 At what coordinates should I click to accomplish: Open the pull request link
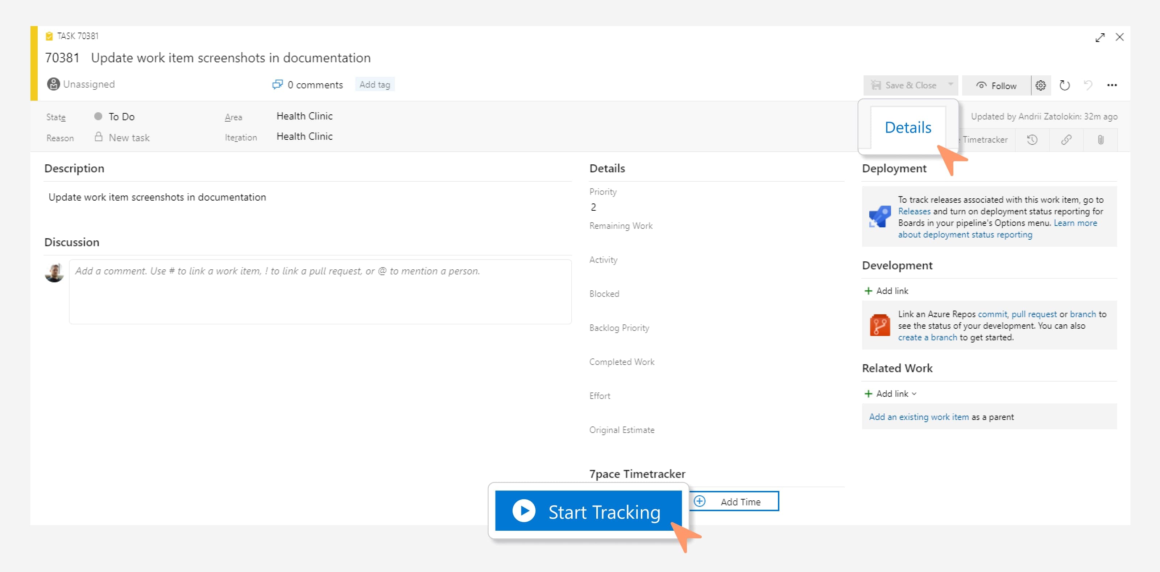(x=1034, y=314)
